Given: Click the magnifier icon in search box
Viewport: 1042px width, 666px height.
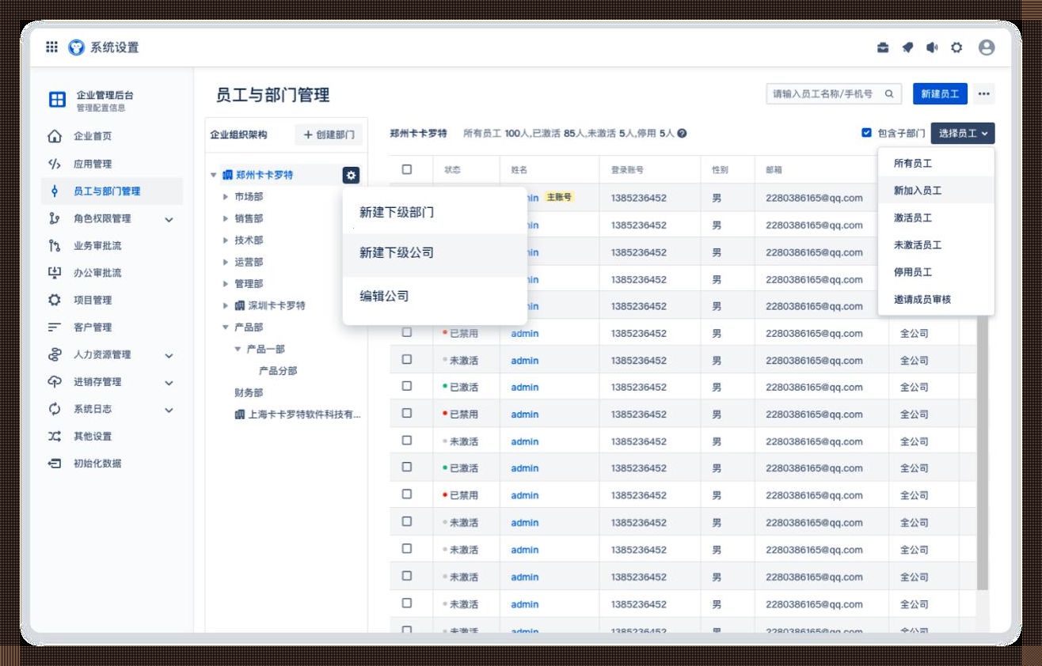Looking at the screenshot, I should tap(889, 93).
